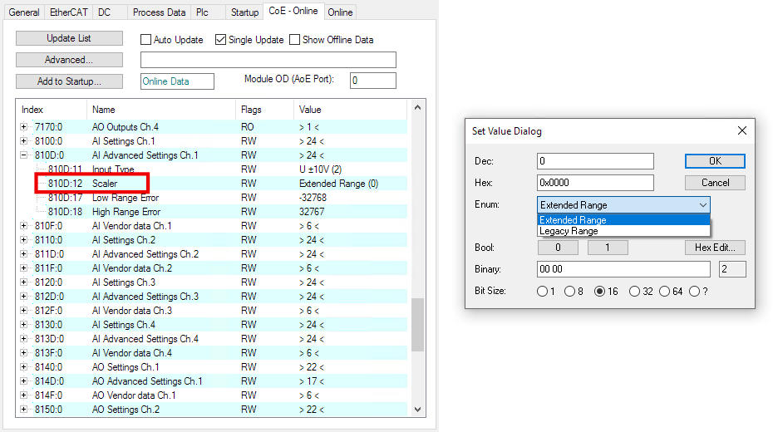773x432 pixels.
Task: Expand the 814D:0 AO Advanced Settings Ch.1 node
Action: 23,381
